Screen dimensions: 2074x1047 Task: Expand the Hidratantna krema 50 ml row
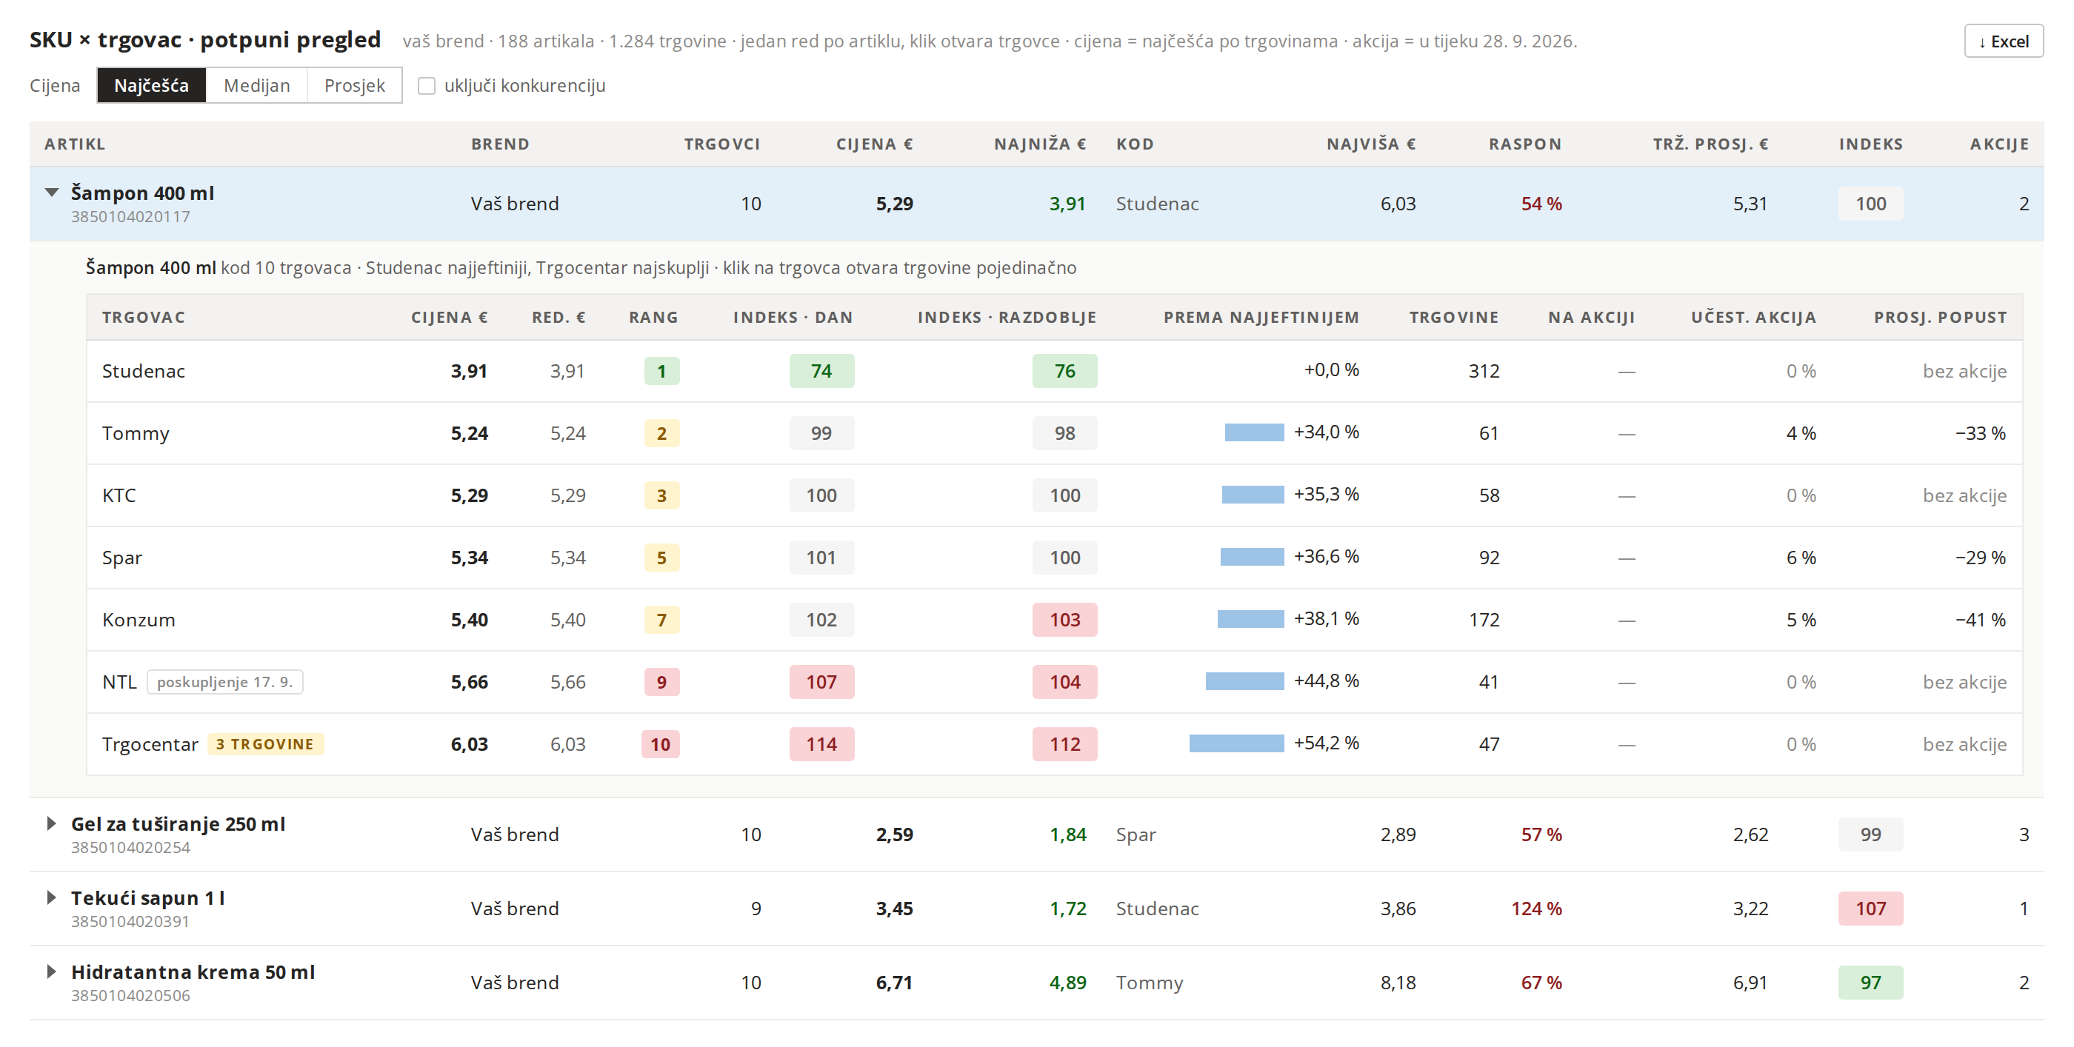pos(52,971)
